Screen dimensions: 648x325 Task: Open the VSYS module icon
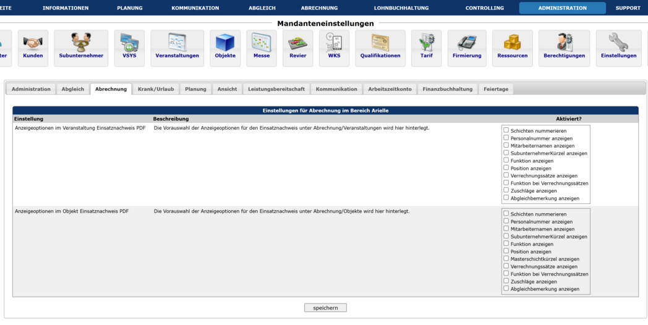pos(129,43)
